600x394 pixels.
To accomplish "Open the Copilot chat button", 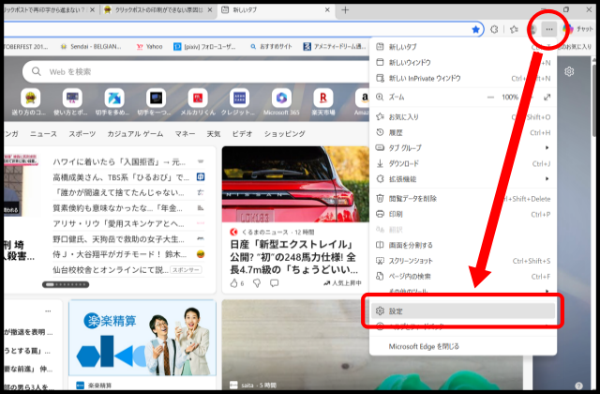I will pyautogui.click(x=577, y=29).
